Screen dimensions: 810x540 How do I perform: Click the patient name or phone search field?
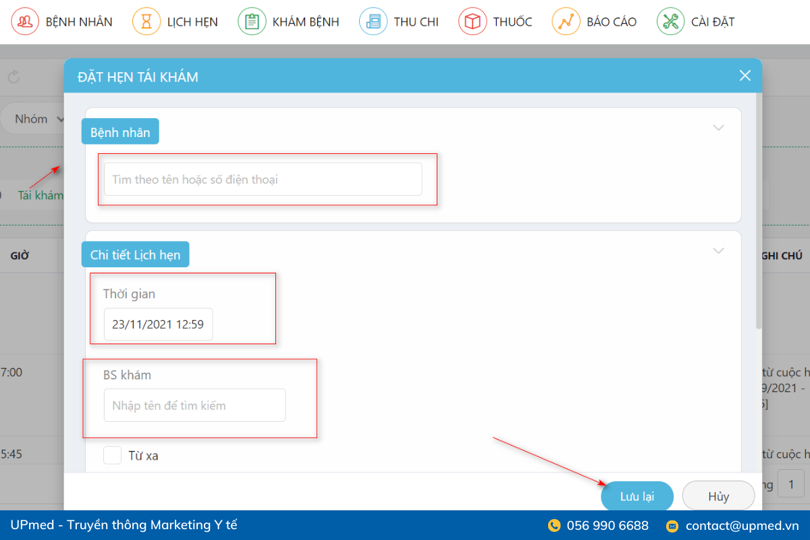click(x=263, y=180)
